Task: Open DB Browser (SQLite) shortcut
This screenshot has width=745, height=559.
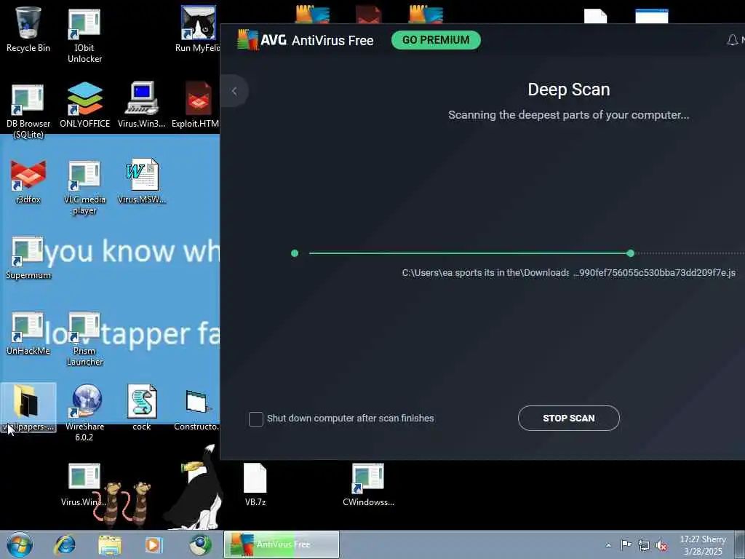Action: 28,111
